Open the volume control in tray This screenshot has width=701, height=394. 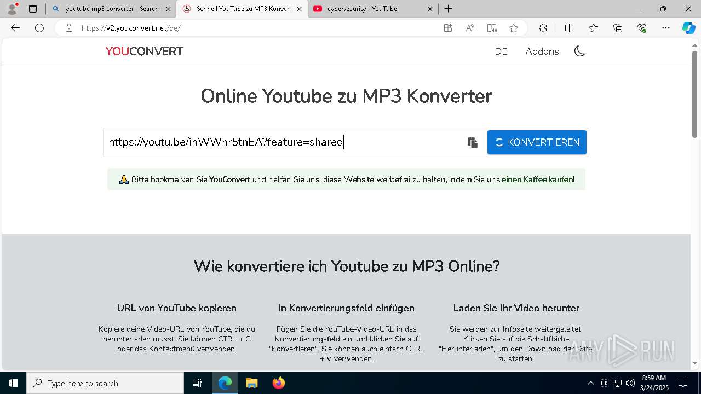pyautogui.click(x=630, y=383)
